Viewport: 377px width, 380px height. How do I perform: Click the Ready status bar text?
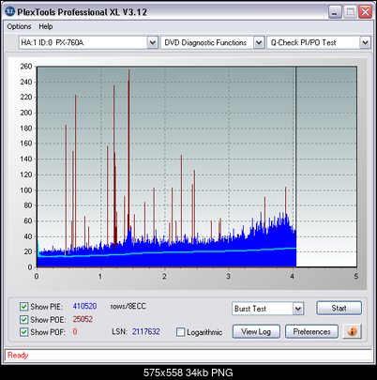click(x=18, y=356)
